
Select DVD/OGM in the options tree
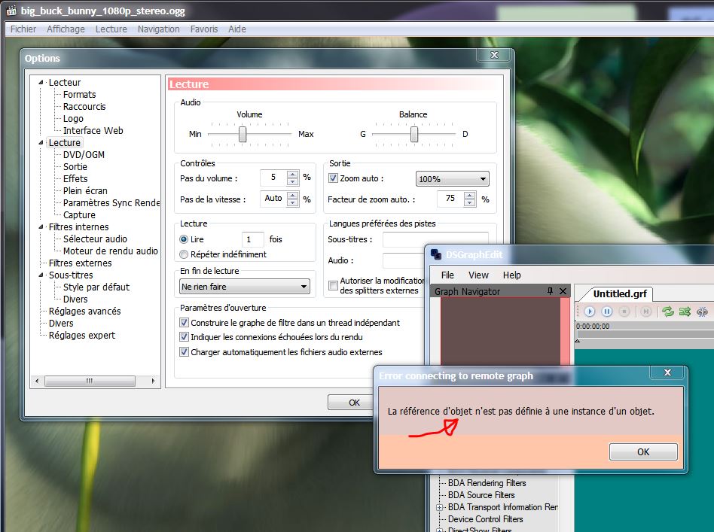point(84,155)
